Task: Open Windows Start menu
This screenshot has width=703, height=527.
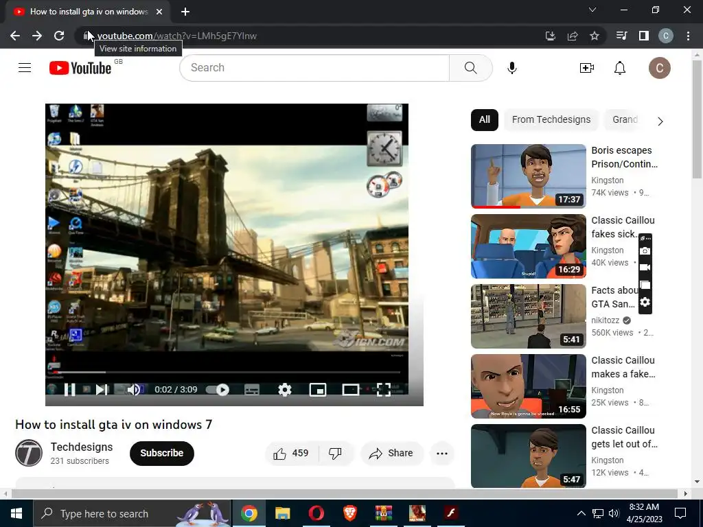Action: 16,513
